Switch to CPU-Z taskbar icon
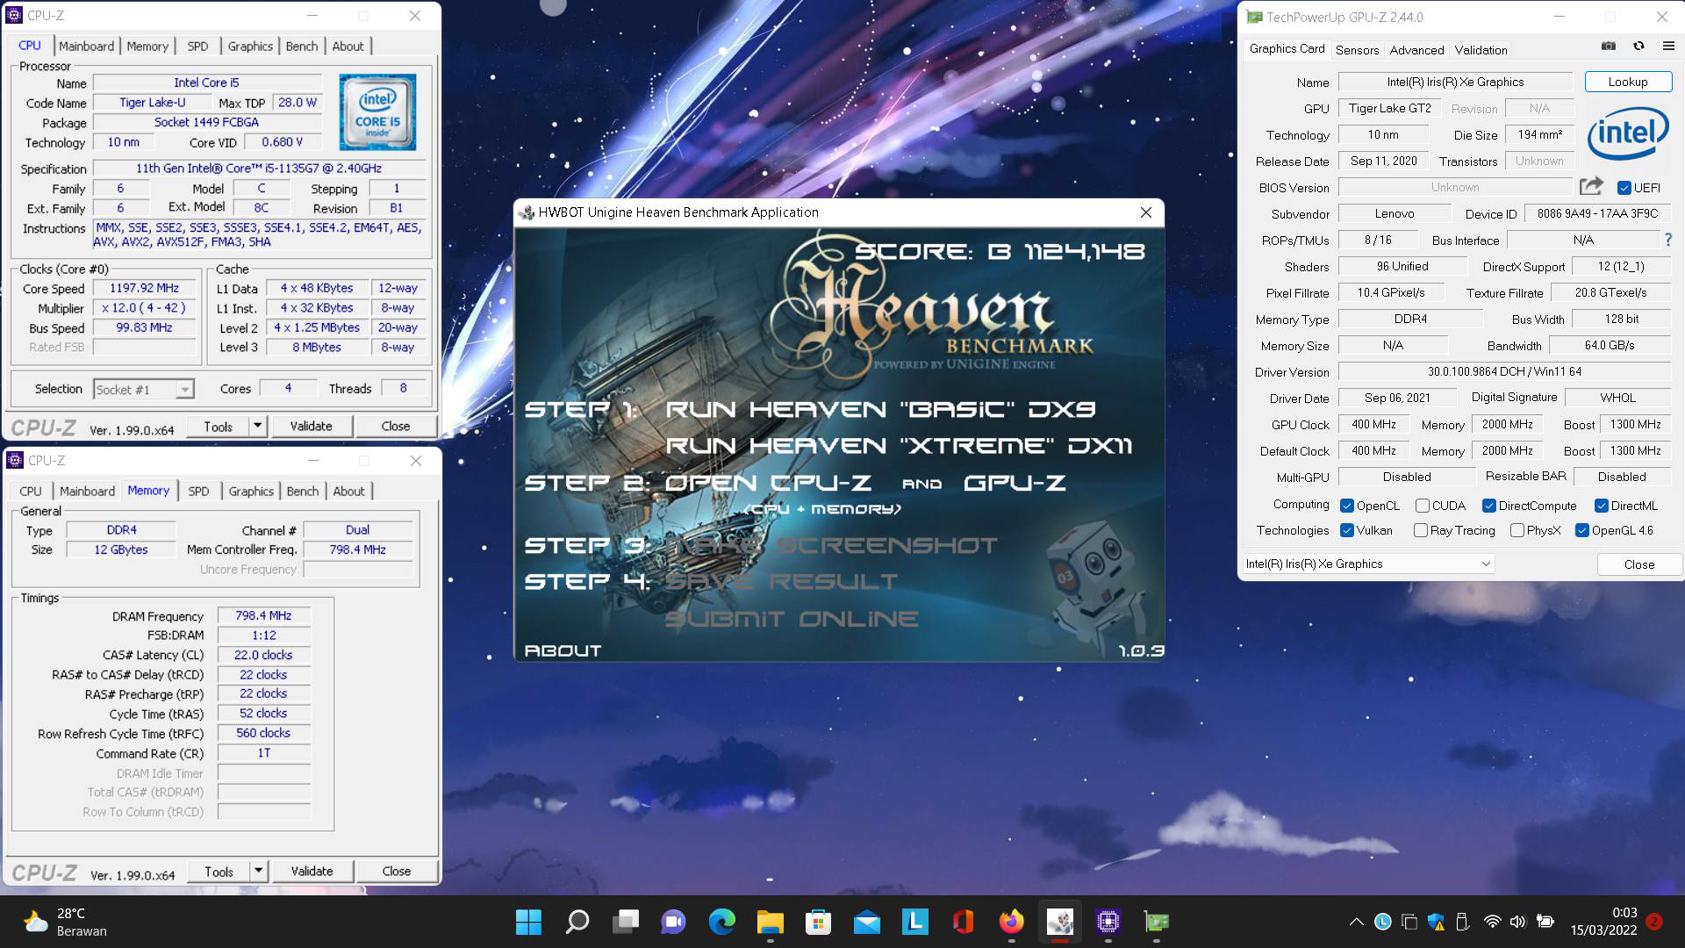 point(1108,922)
